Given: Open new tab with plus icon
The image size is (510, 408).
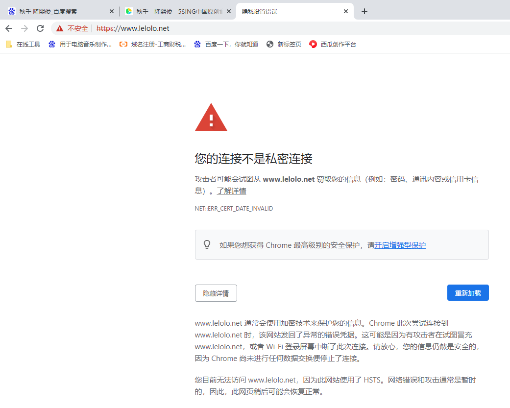Looking at the screenshot, I should tap(364, 11).
